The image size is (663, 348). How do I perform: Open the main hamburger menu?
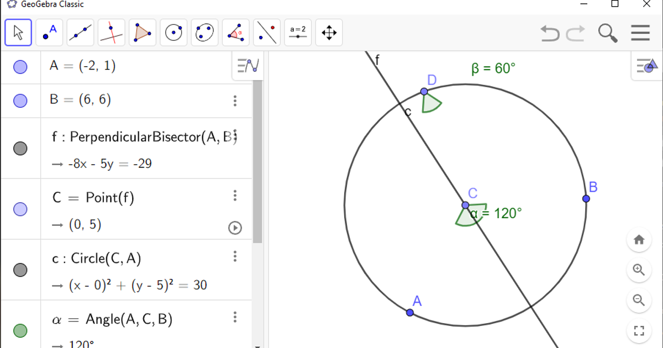point(640,33)
